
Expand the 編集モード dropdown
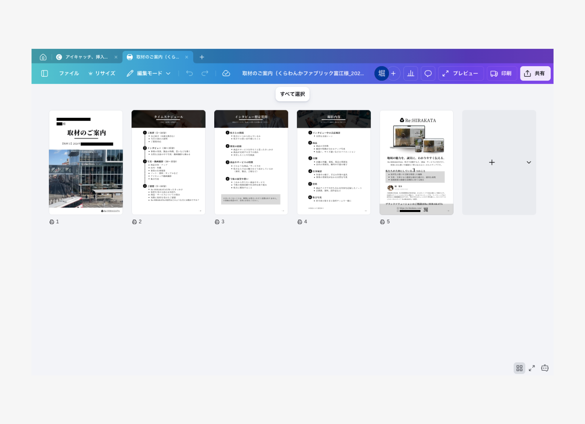tap(148, 73)
